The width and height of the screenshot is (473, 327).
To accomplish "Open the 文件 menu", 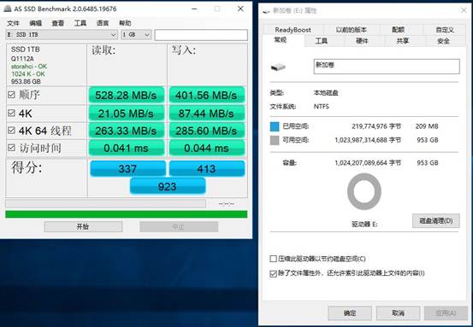I will coord(13,23).
